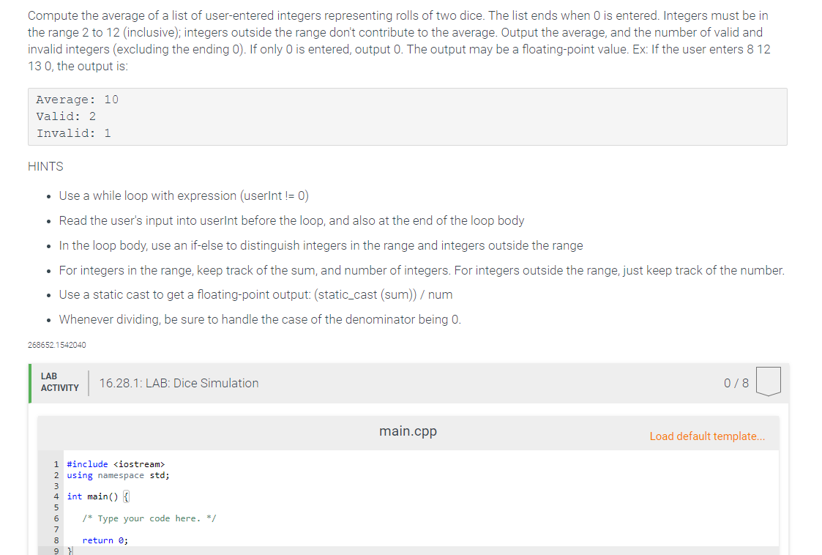
Task: Click the closing brace on line 9
Action: 68,551
